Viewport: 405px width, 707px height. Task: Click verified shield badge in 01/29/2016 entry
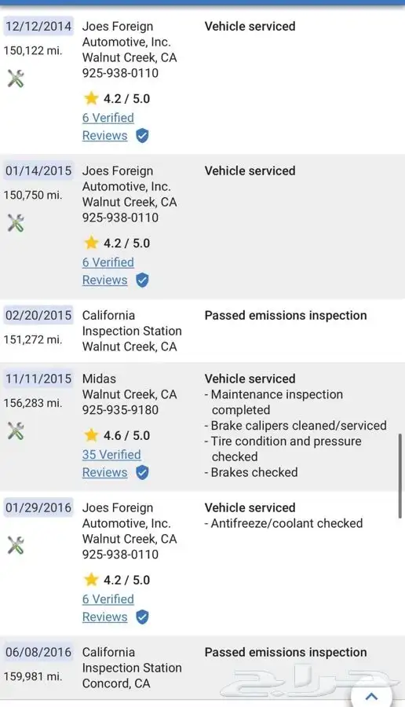point(142,617)
